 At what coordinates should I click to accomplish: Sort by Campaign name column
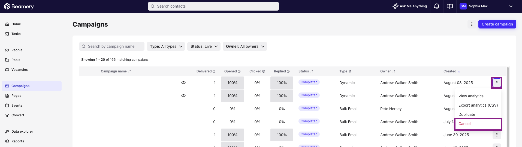pyautogui.click(x=116, y=71)
